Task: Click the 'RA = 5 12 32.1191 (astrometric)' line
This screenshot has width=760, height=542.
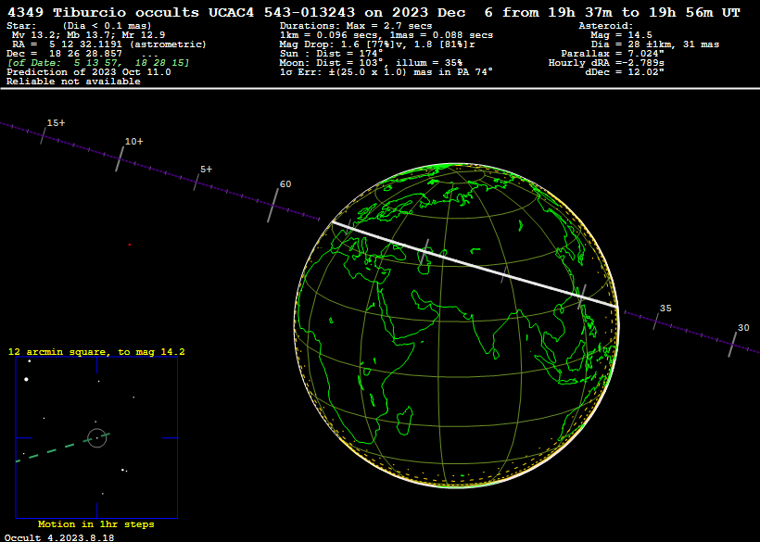Action: (109, 44)
